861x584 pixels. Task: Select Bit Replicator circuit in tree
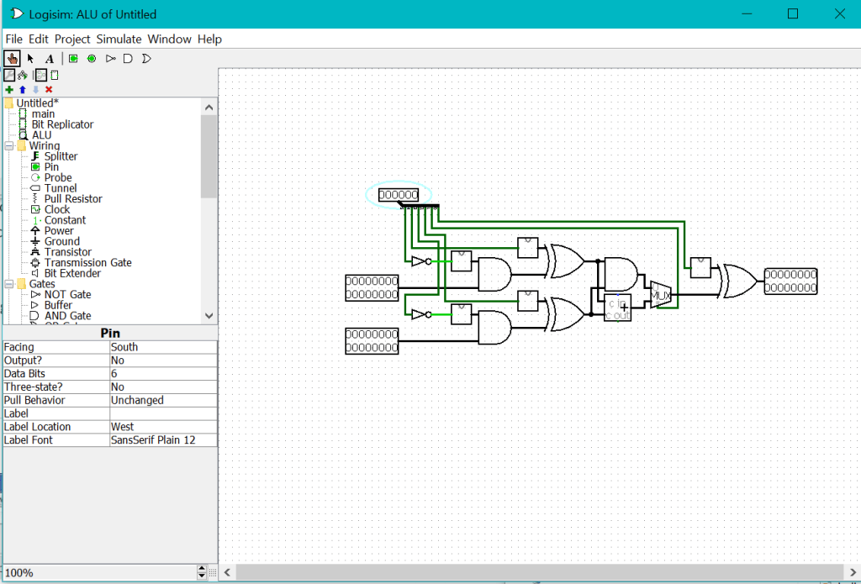click(62, 124)
